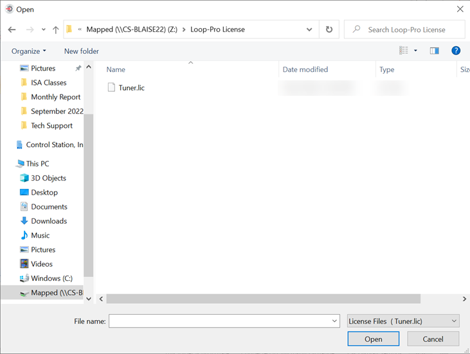Screen dimensions: 470x354
Task: Open the Organize menu
Action: [x=29, y=51]
